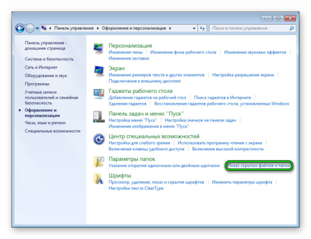Click Изменение размеров текста и других элементов

pyautogui.click(x=157, y=75)
